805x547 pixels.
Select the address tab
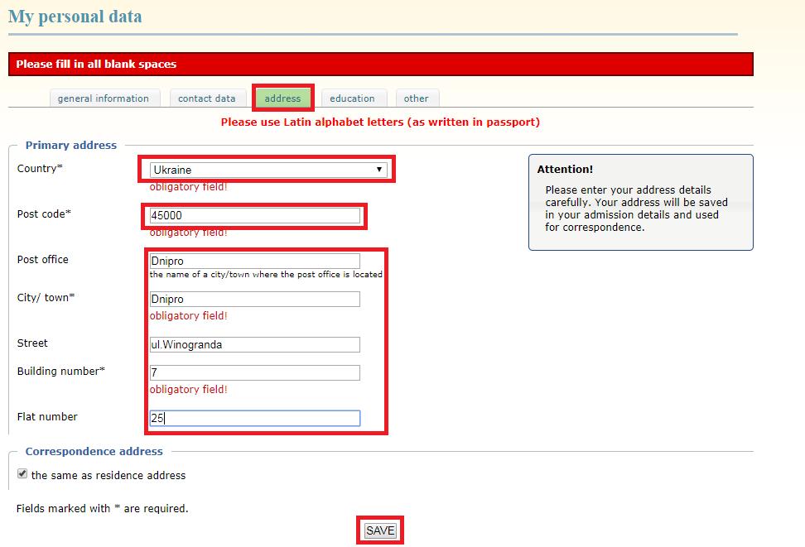tap(283, 98)
